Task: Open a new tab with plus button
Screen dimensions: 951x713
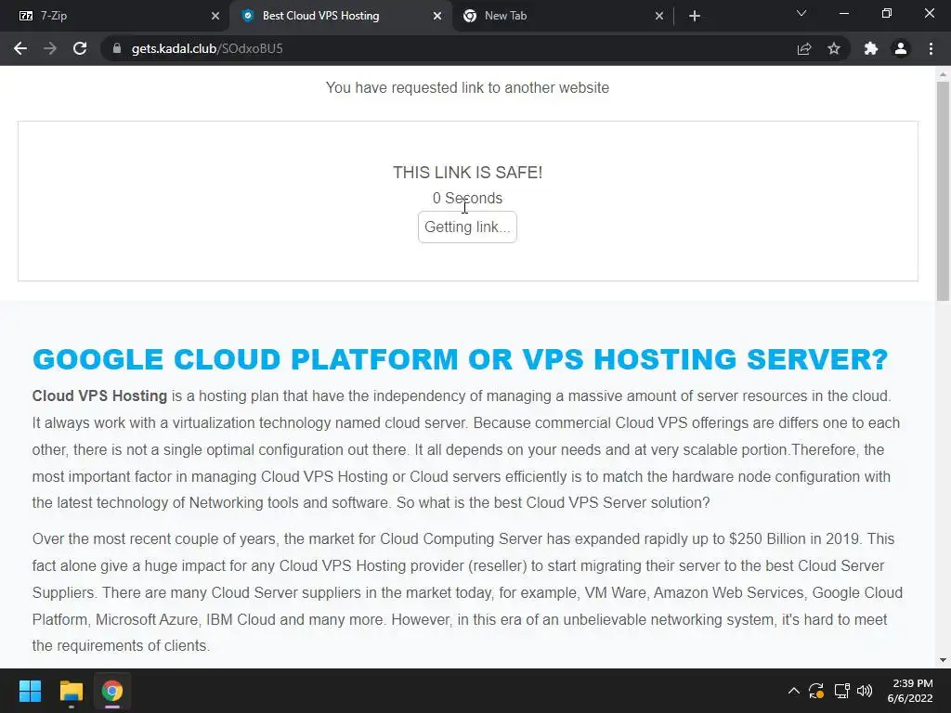Action: (695, 16)
